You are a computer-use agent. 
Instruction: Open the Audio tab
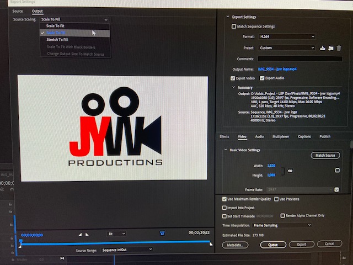[259, 136]
